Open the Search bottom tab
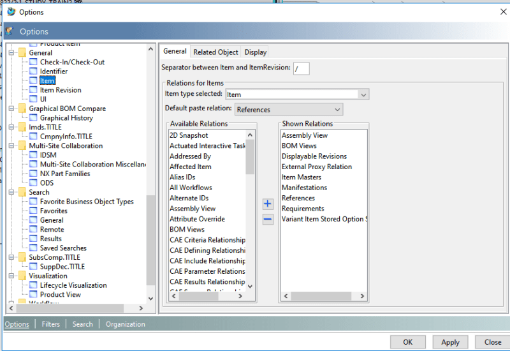The height and width of the screenshot is (351, 510). [x=83, y=324]
